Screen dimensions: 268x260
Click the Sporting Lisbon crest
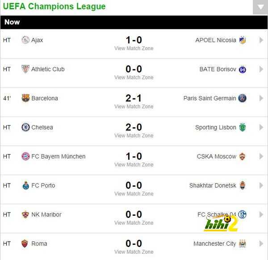[x=243, y=127]
